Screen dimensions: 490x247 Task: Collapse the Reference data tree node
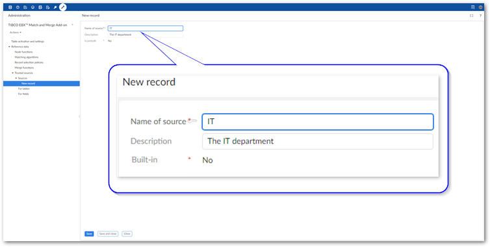coord(9,47)
